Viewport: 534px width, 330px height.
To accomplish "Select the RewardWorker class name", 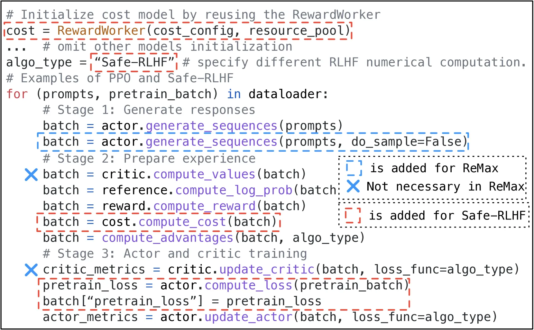I will [101, 31].
